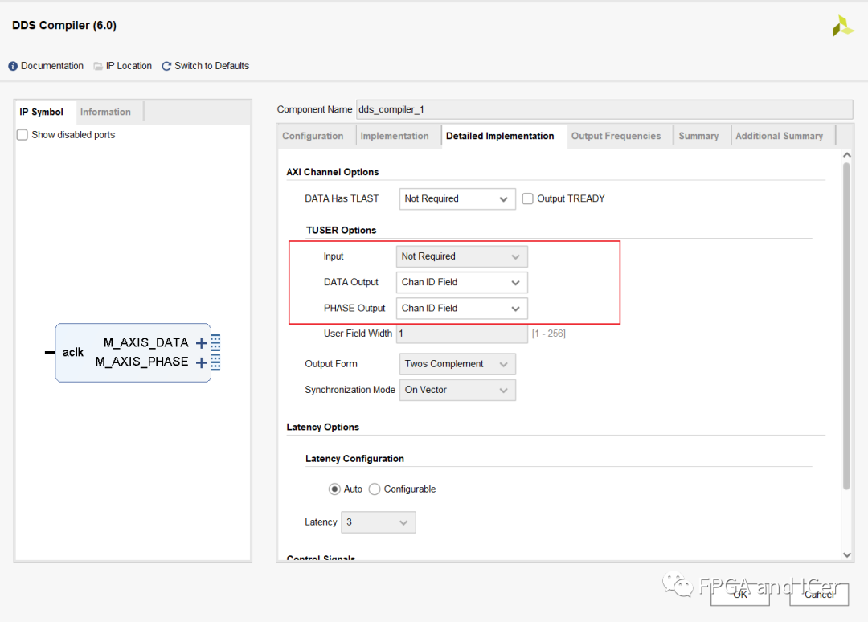Viewport: 868px width, 622px height.
Task: Click the scrollbar up arrow
Action: [846, 156]
